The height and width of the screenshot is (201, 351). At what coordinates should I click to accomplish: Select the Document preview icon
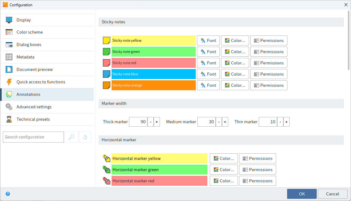[x=9, y=69]
